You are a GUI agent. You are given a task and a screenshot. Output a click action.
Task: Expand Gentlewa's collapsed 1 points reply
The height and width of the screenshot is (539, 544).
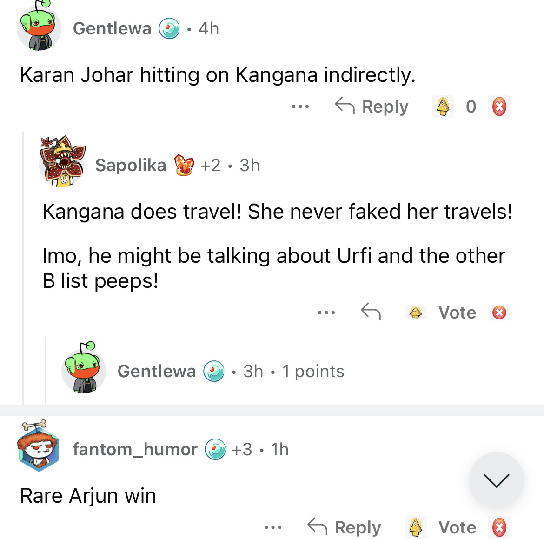tap(231, 371)
